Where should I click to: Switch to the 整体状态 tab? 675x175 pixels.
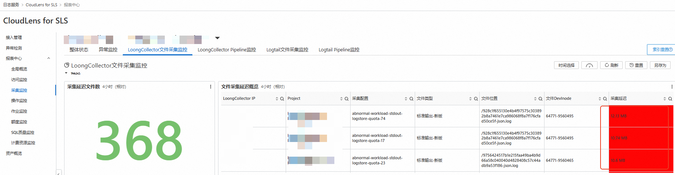(x=79, y=50)
